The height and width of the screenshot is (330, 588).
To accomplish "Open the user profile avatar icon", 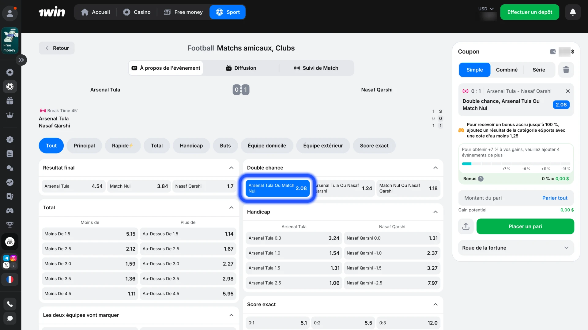I will point(10,13).
